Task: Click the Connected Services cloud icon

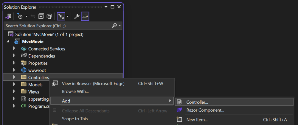Action: click(24, 49)
